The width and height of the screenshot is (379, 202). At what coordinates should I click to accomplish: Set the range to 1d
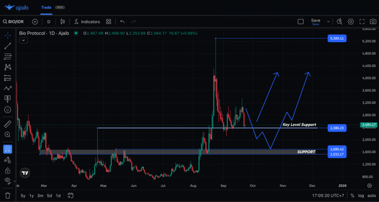[x=58, y=195]
